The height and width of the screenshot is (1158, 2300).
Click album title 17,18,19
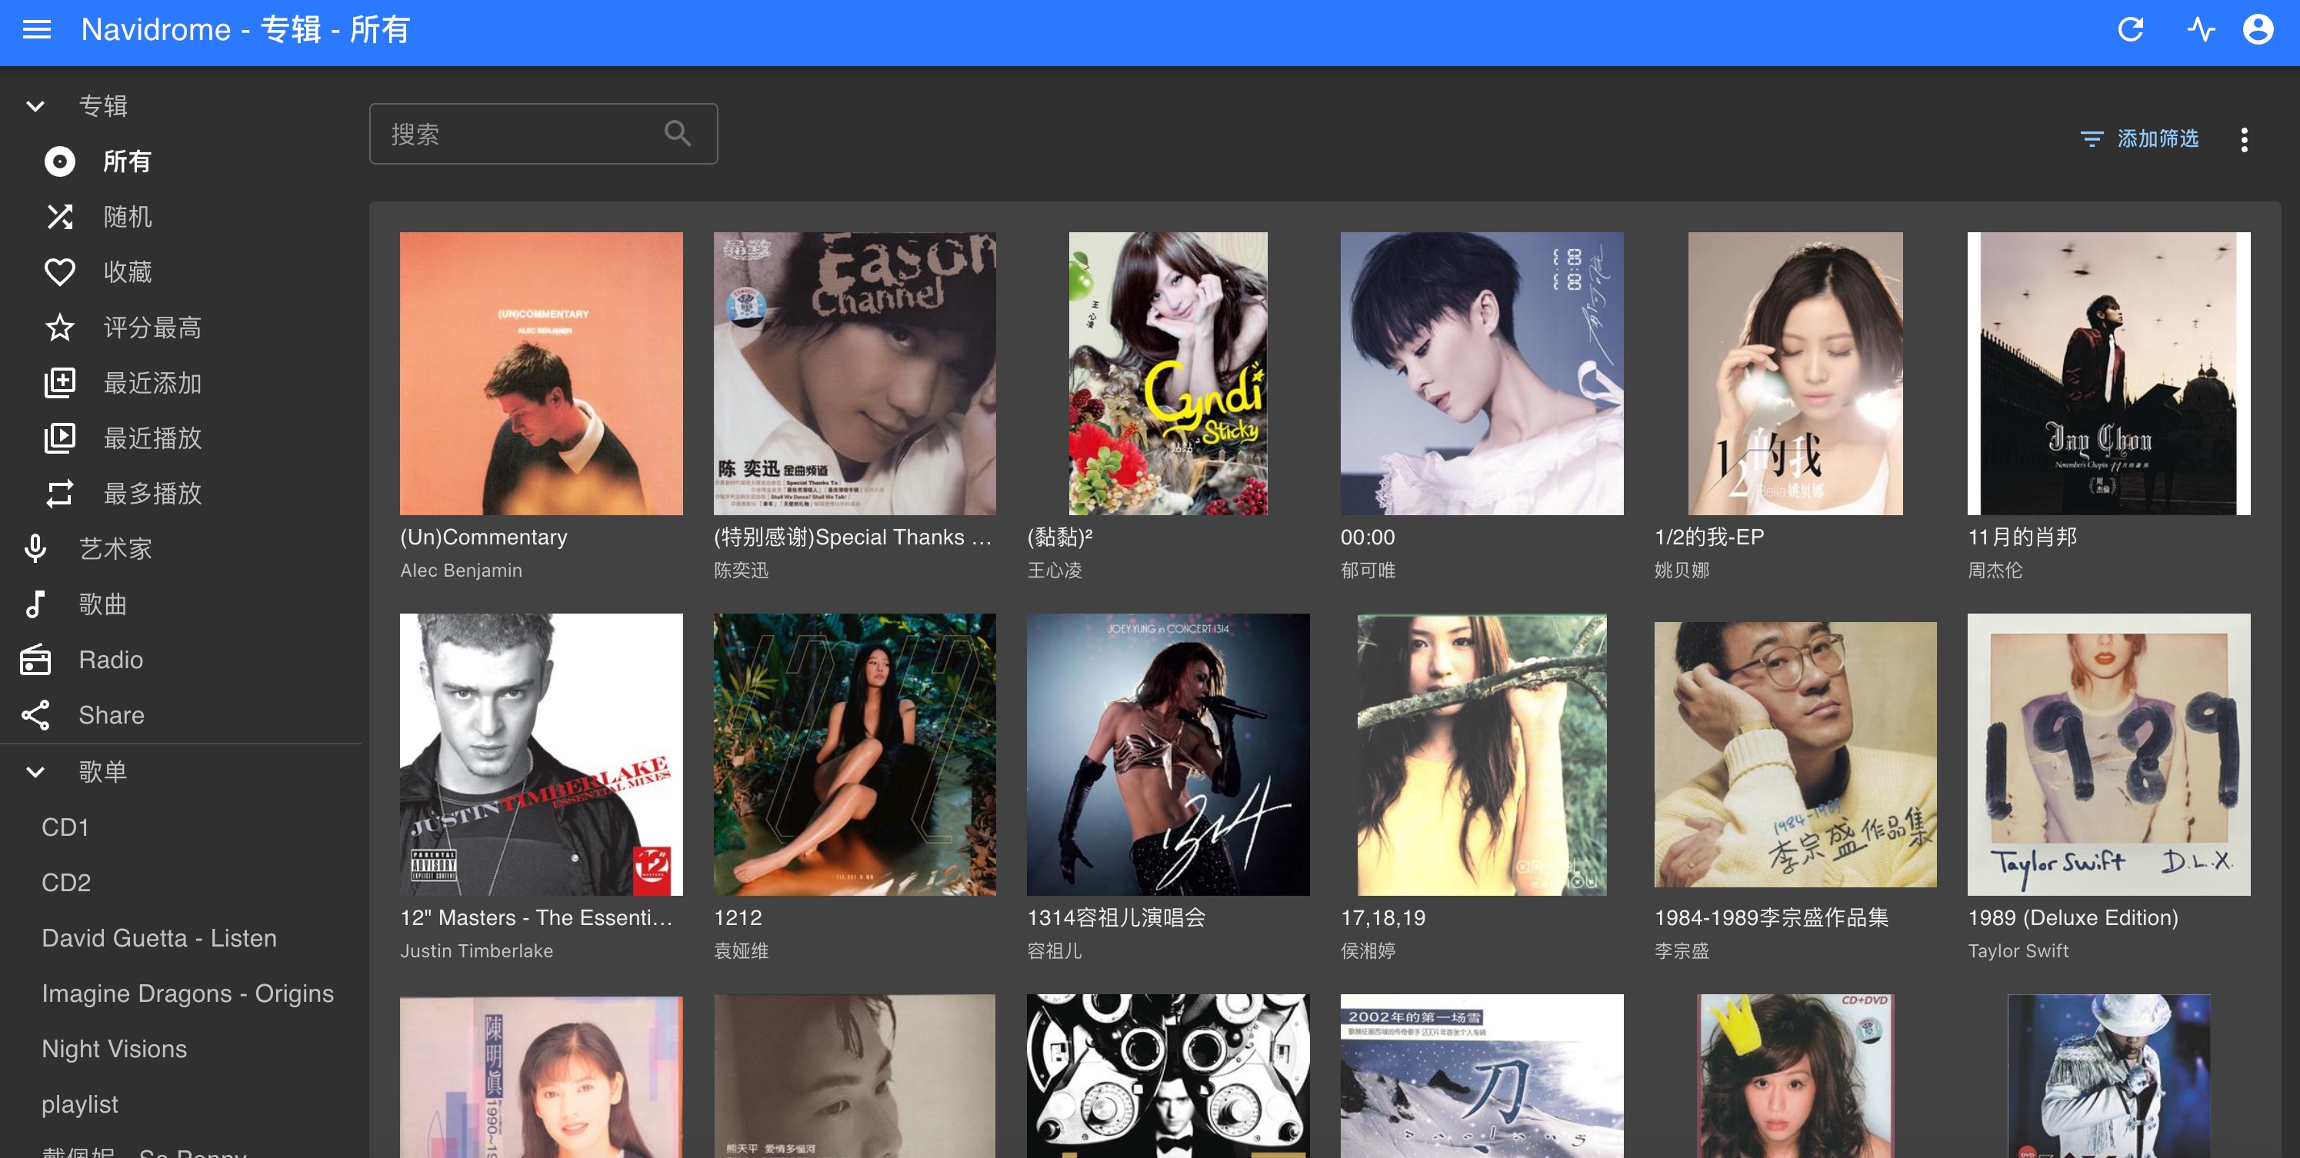click(x=1383, y=918)
